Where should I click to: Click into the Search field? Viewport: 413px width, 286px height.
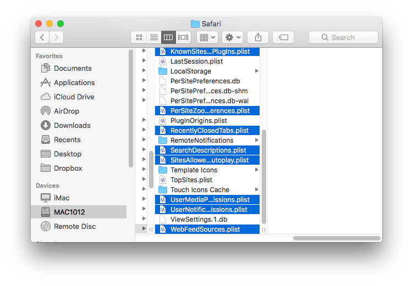[343, 37]
